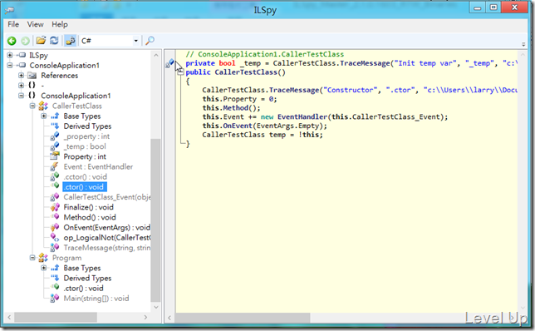Collapse the CallerTestClass node
Viewport: 535px width, 331px height.
click(x=32, y=106)
